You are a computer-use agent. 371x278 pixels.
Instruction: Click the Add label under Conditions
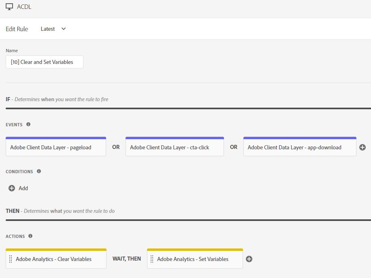[x=23, y=188]
